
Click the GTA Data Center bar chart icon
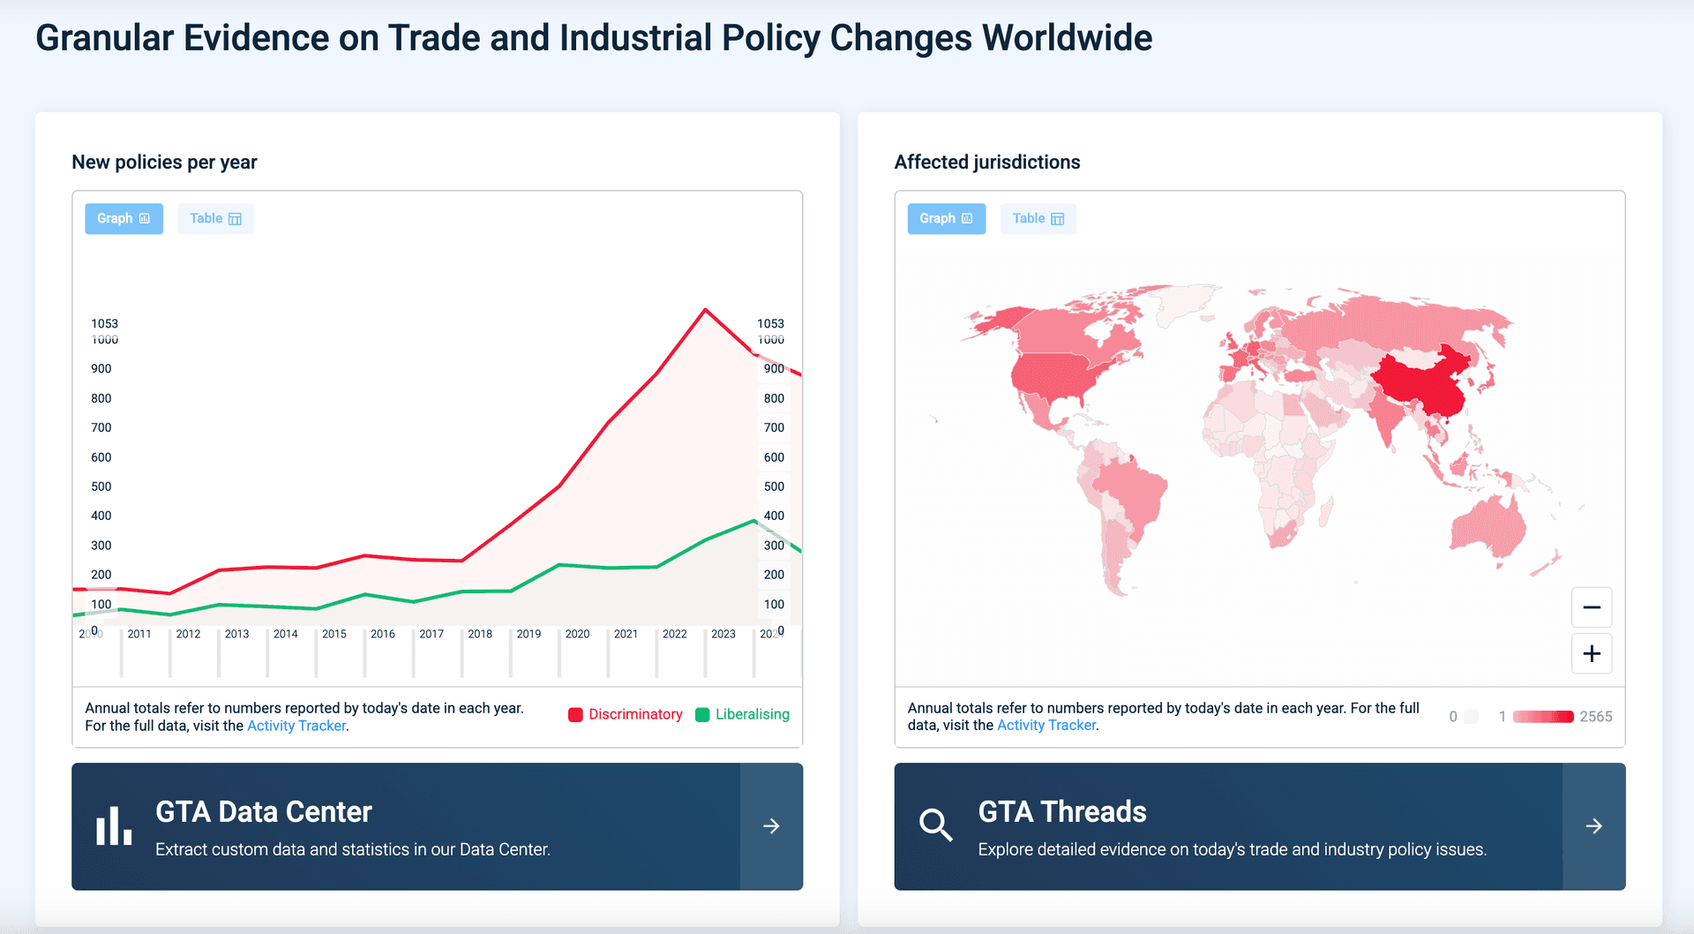114,826
